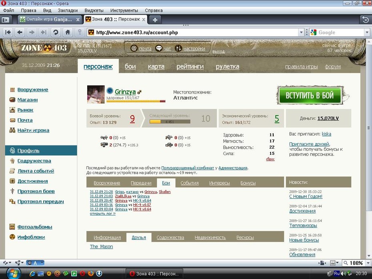Screen dimensions: 372x279
Task: Open the kiska inviter profile link
Action: tap(326, 134)
